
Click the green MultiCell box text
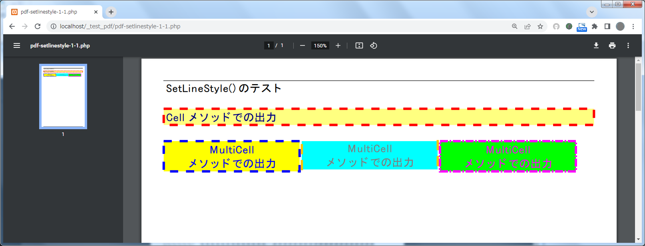pos(508,157)
